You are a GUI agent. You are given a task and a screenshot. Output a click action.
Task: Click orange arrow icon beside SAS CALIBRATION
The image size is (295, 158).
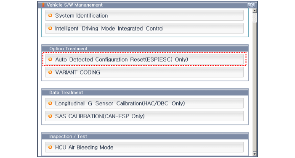[x=50, y=116]
